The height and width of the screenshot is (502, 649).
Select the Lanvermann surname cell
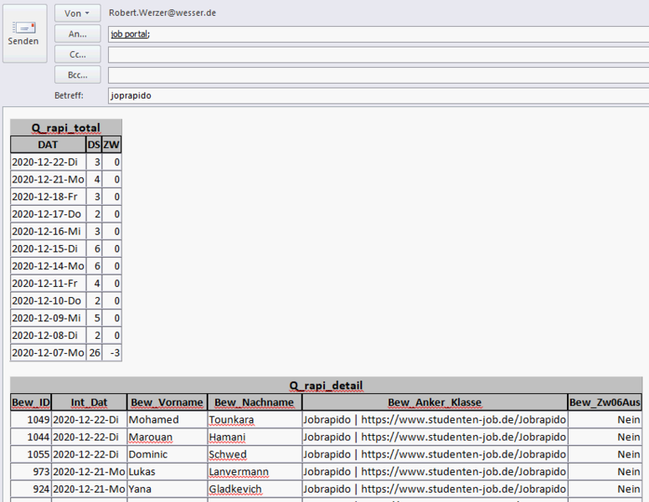240,472
